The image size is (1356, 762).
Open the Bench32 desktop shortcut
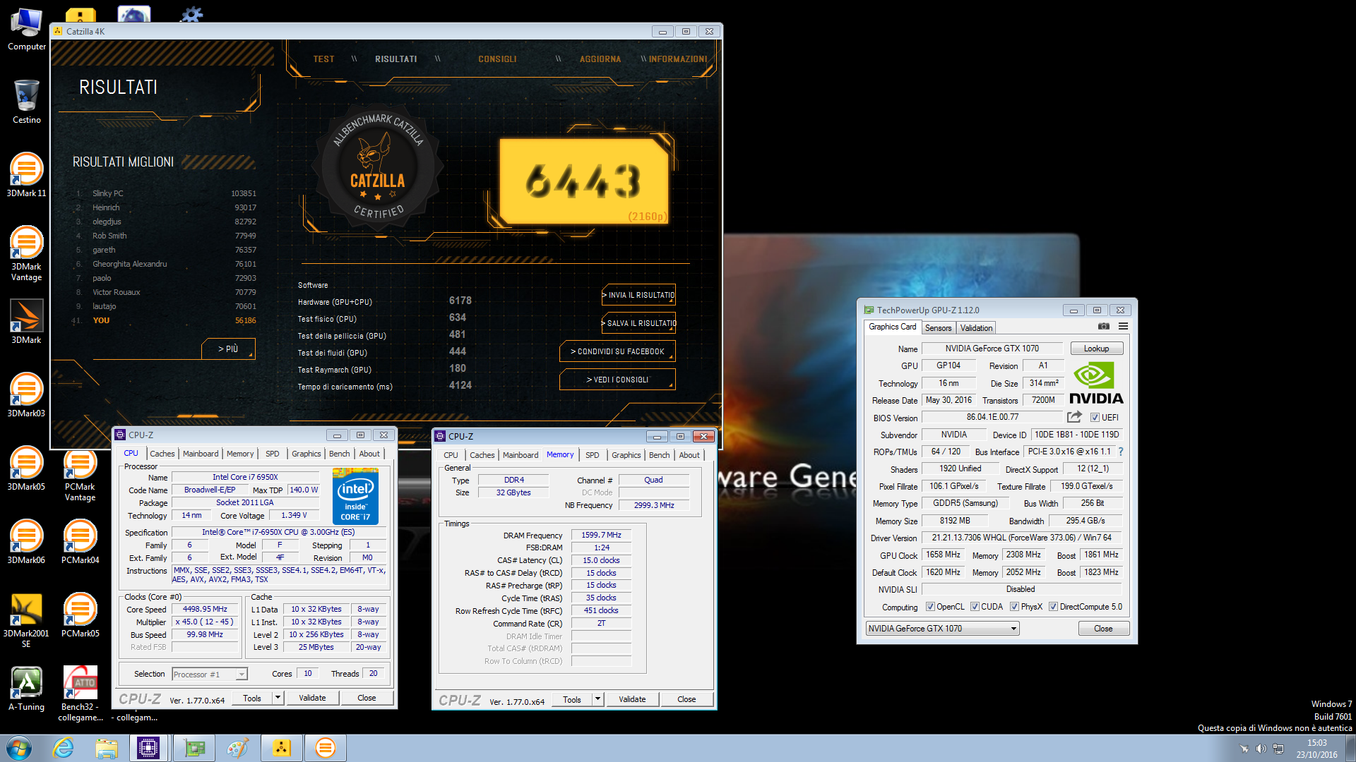80,694
